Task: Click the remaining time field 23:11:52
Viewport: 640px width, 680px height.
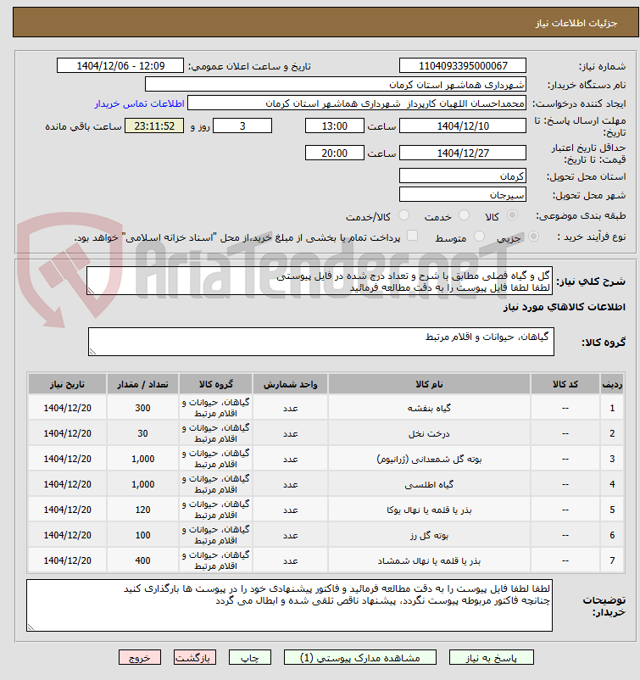Action: coord(154,125)
